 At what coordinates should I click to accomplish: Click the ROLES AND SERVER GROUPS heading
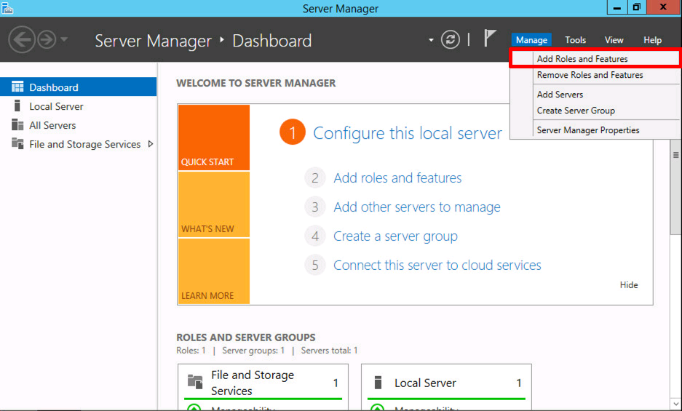click(x=246, y=338)
